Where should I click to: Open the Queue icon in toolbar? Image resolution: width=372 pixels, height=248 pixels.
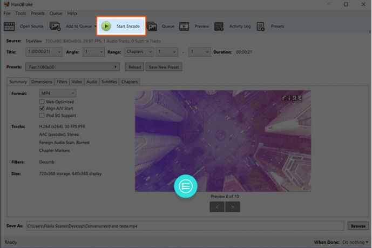coord(152,26)
